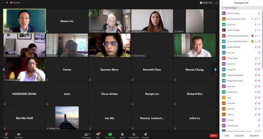Toggle David Chiu's microphone in participants list
Screen dimensions: 263x139
[256, 25]
